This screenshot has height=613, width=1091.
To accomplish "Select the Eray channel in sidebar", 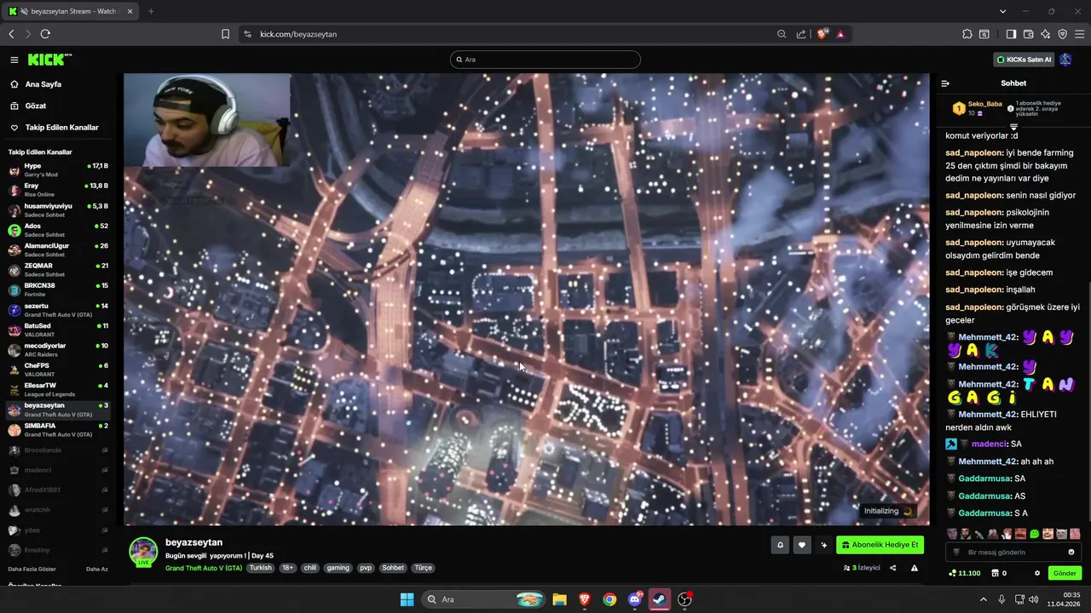I will (59, 189).
